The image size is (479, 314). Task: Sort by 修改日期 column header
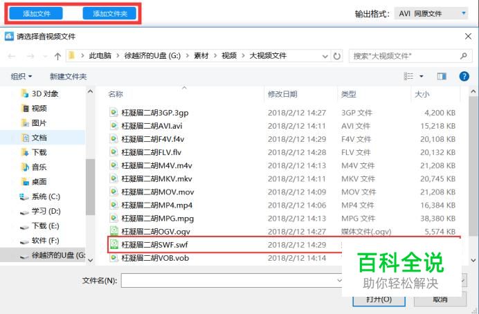tap(282, 94)
